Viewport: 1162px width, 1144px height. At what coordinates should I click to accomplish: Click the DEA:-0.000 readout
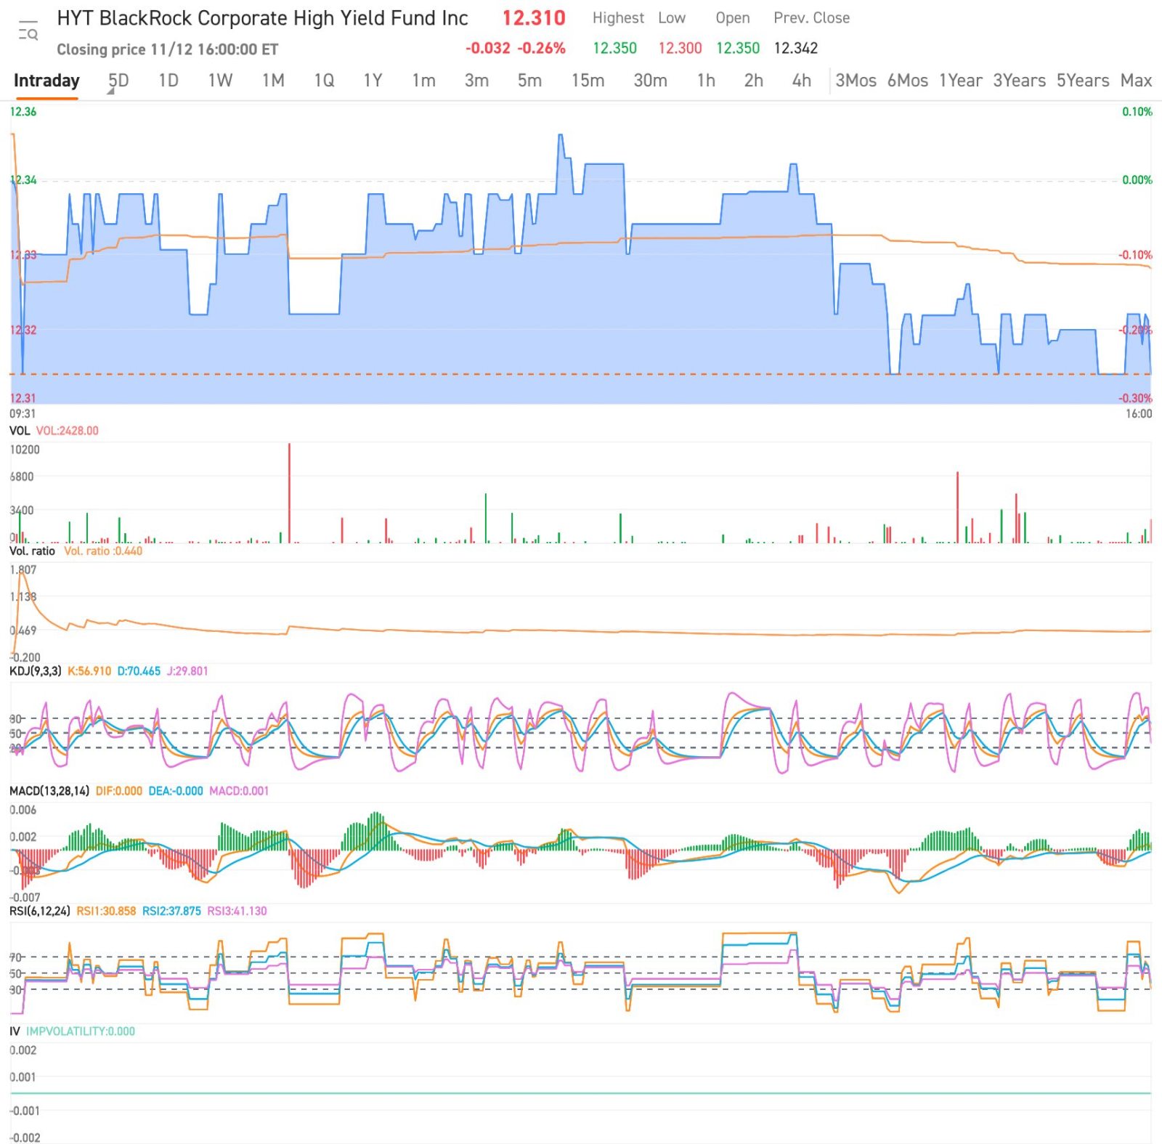[176, 791]
